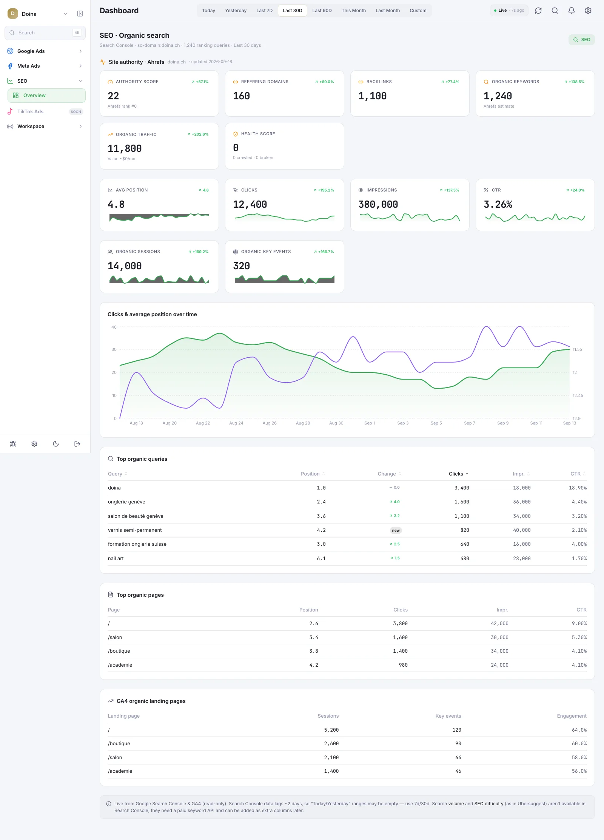Click the bug report icon in sidebar footer
Screen dimensions: 604x840
pyautogui.click(x=13, y=444)
